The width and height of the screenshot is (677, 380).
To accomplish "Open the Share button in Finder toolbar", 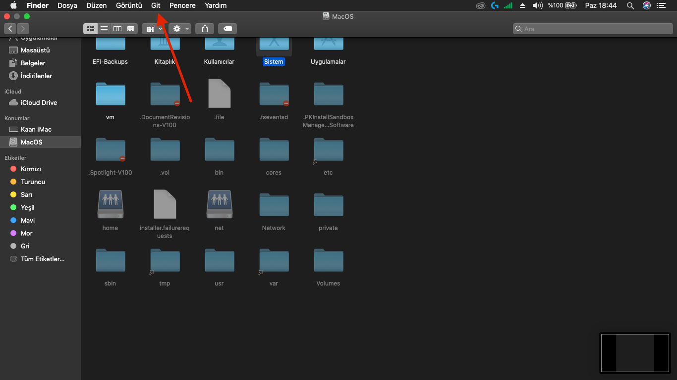I will [x=205, y=29].
